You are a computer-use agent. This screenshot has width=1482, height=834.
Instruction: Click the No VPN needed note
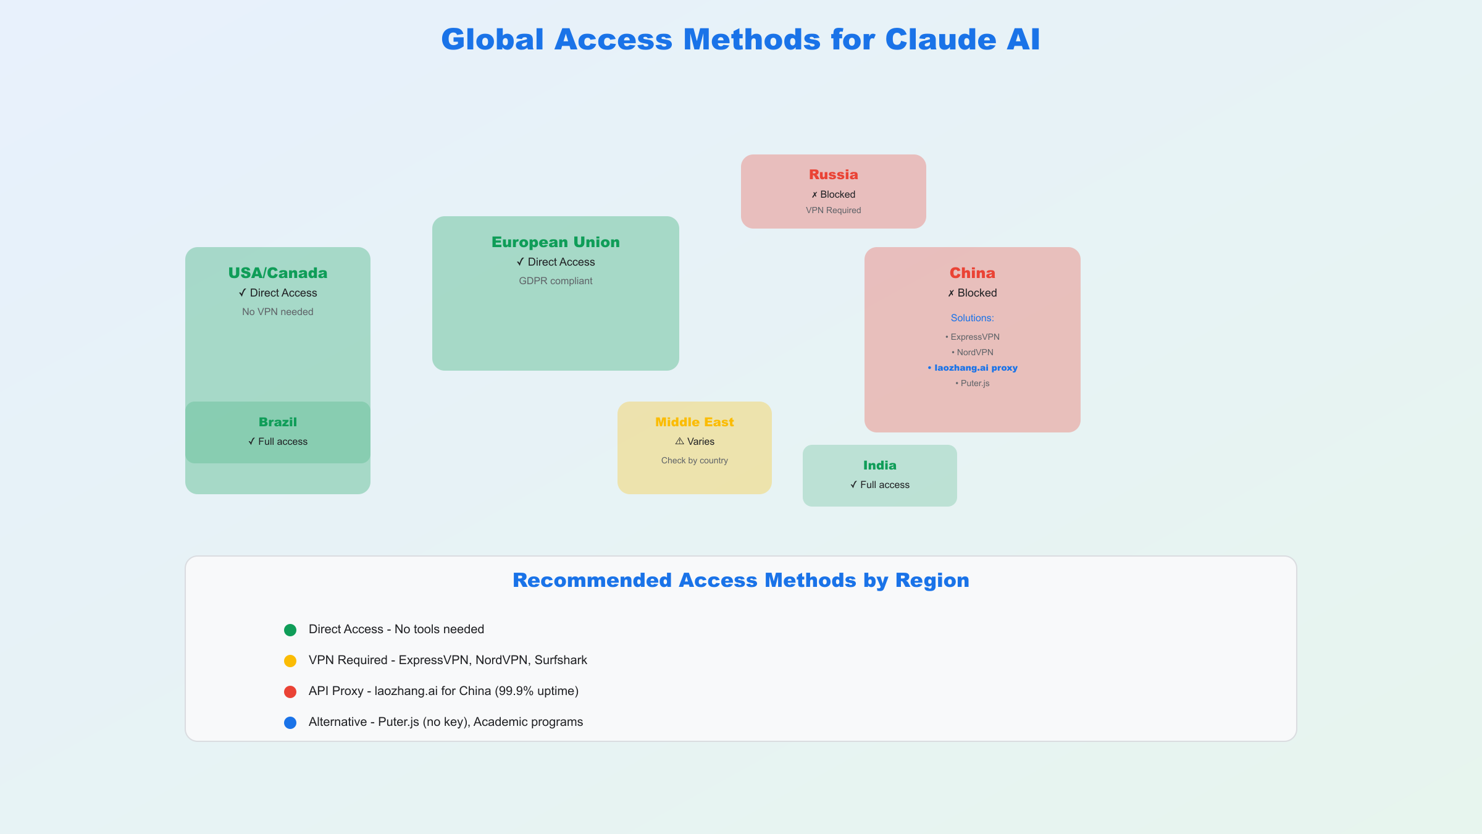[278, 312]
